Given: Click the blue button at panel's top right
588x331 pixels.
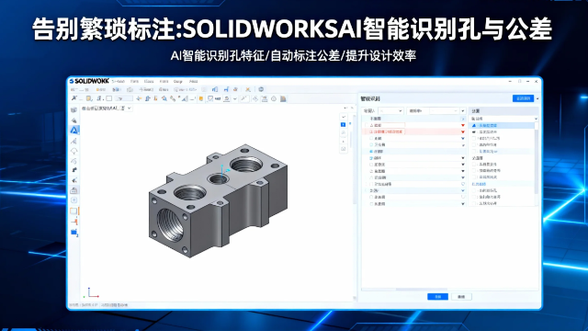Looking at the screenshot, I should (523, 98).
